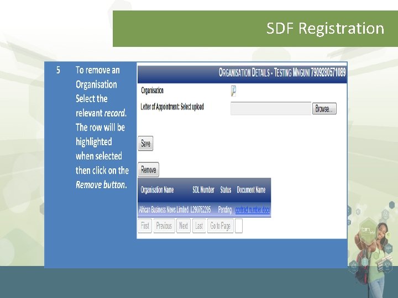Click the Previous page button
398x298 pixels.
(x=164, y=226)
